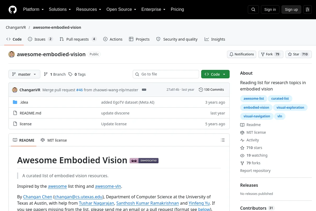The height and width of the screenshot is (211, 316).
Task: Select the MIT license tab in file viewer
Action: coord(54,140)
